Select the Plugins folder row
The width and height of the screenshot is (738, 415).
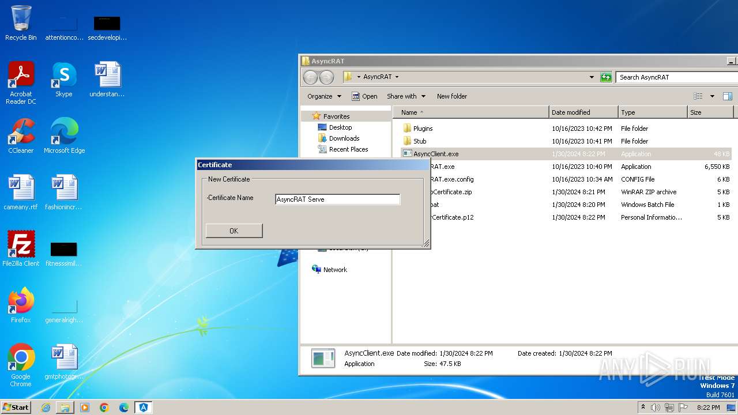pos(567,129)
